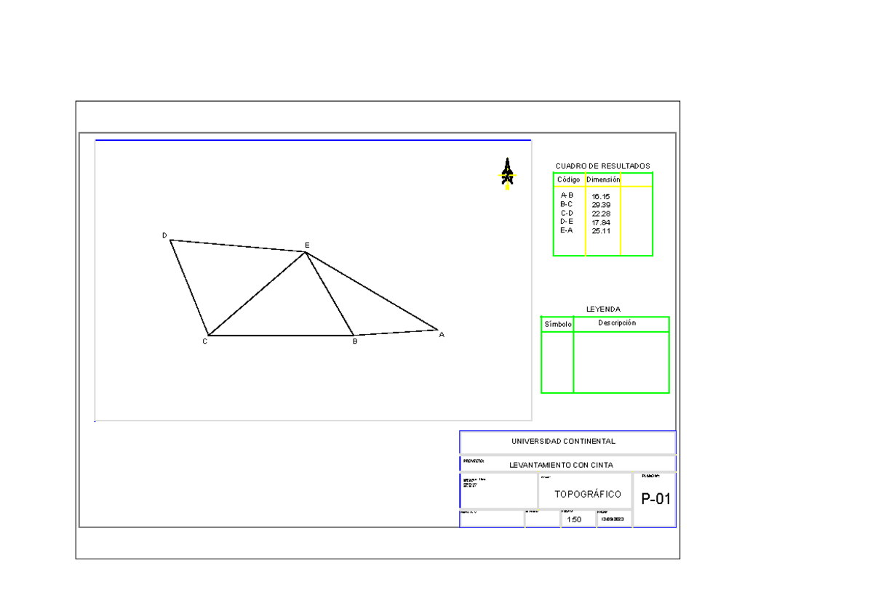
Task: Select the 'D-E' code entry
Action: (x=567, y=222)
